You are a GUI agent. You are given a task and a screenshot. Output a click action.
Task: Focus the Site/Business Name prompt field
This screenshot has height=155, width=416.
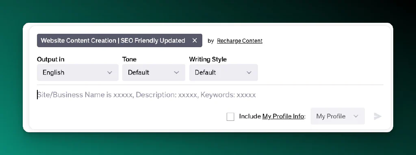[210, 95]
